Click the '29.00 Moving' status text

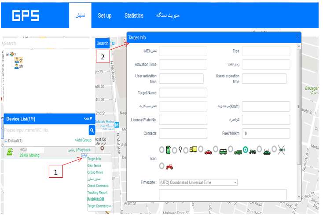[29, 155]
